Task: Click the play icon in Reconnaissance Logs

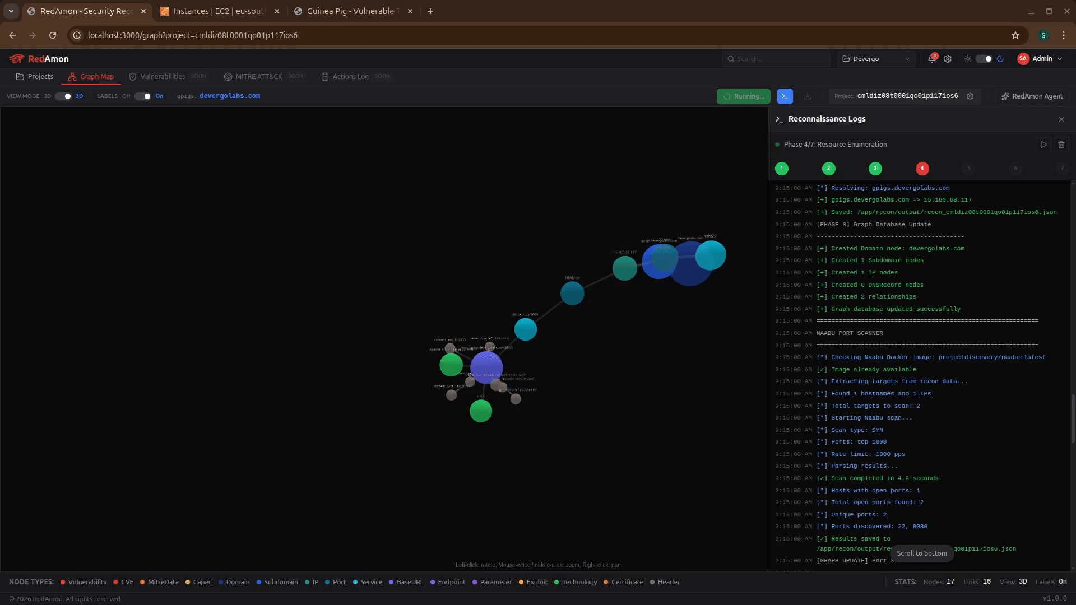Action: 1043,145
